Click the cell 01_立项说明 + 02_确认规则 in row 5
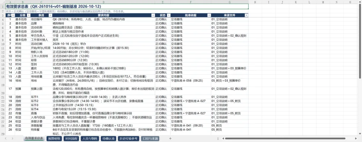362x142 pixels. (230, 36)
